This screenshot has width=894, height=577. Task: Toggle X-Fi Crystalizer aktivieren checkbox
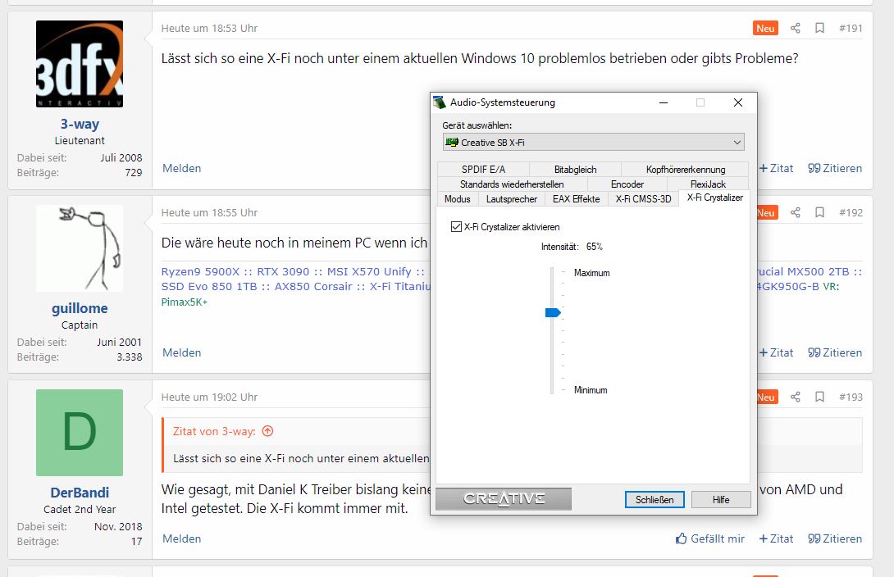(456, 227)
